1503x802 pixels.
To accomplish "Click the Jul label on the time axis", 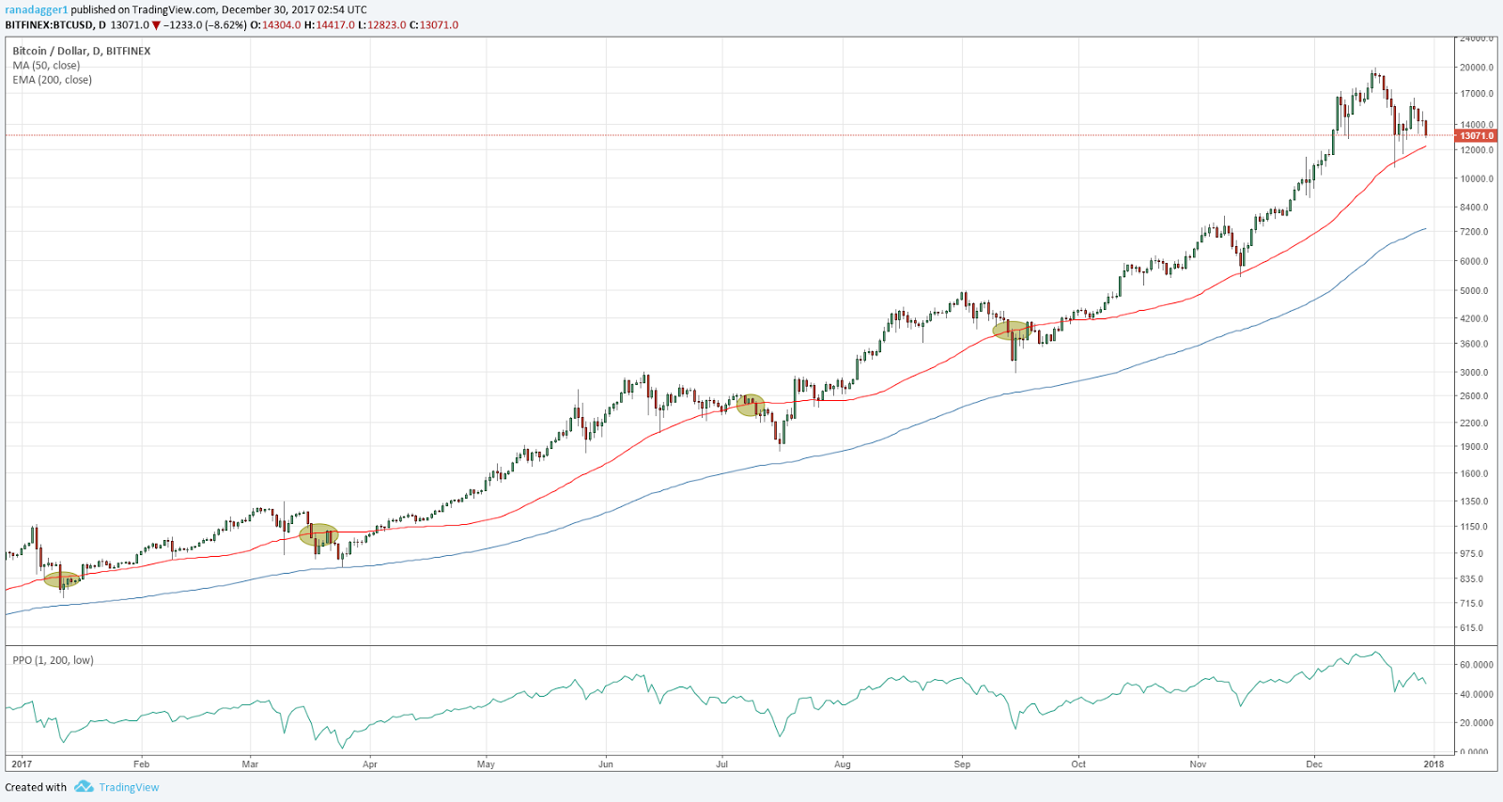I will (722, 763).
